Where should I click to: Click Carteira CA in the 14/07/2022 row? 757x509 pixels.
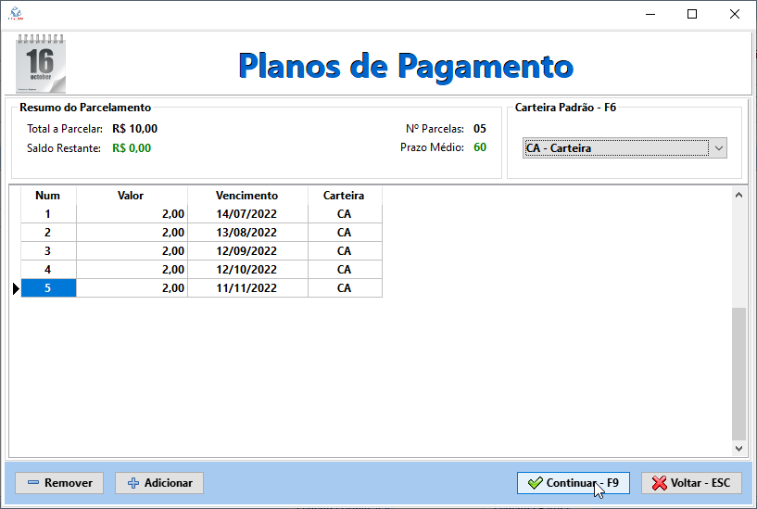point(345,214)
